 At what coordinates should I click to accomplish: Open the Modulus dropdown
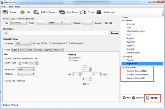pyautogui.click(x=26, y=74)
